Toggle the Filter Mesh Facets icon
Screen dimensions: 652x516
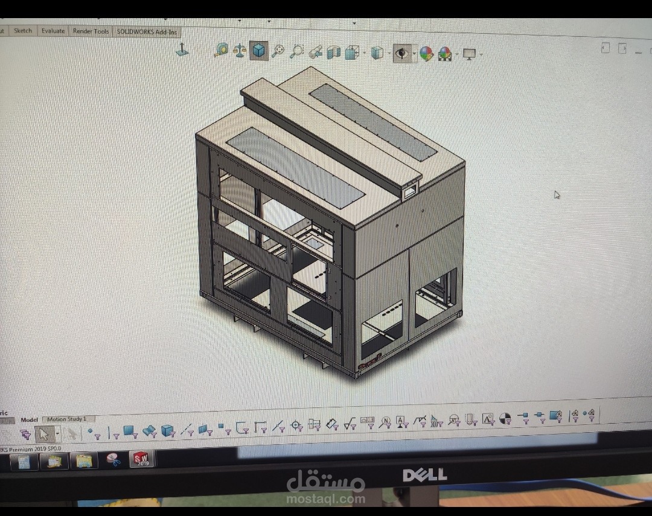556,416
